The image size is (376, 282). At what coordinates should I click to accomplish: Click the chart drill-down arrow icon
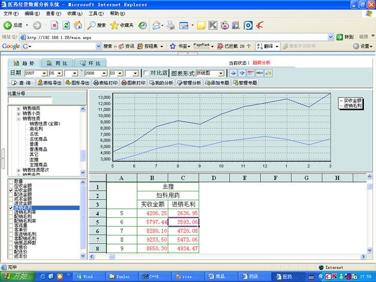[x=242, y=73]
